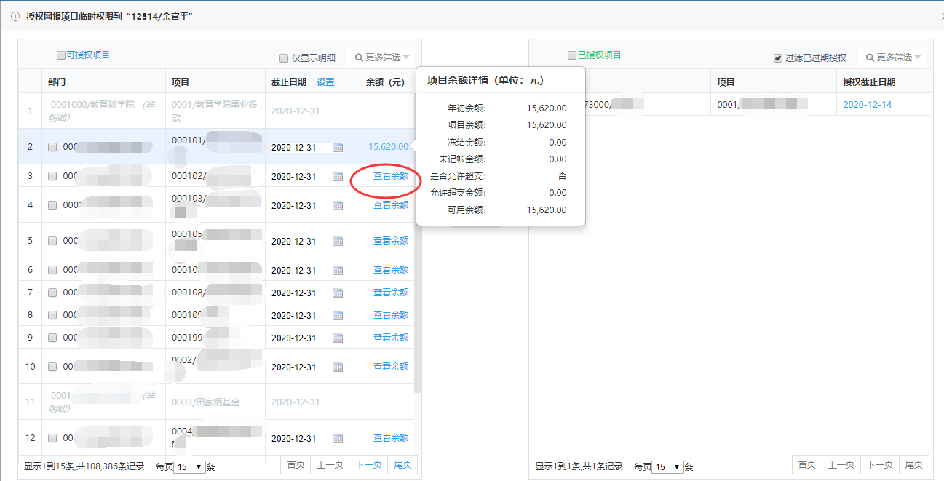Expand 更多筛选 in left panel
Image resolution: width=944 pixels, height=481 pixels.
(382, 57)
